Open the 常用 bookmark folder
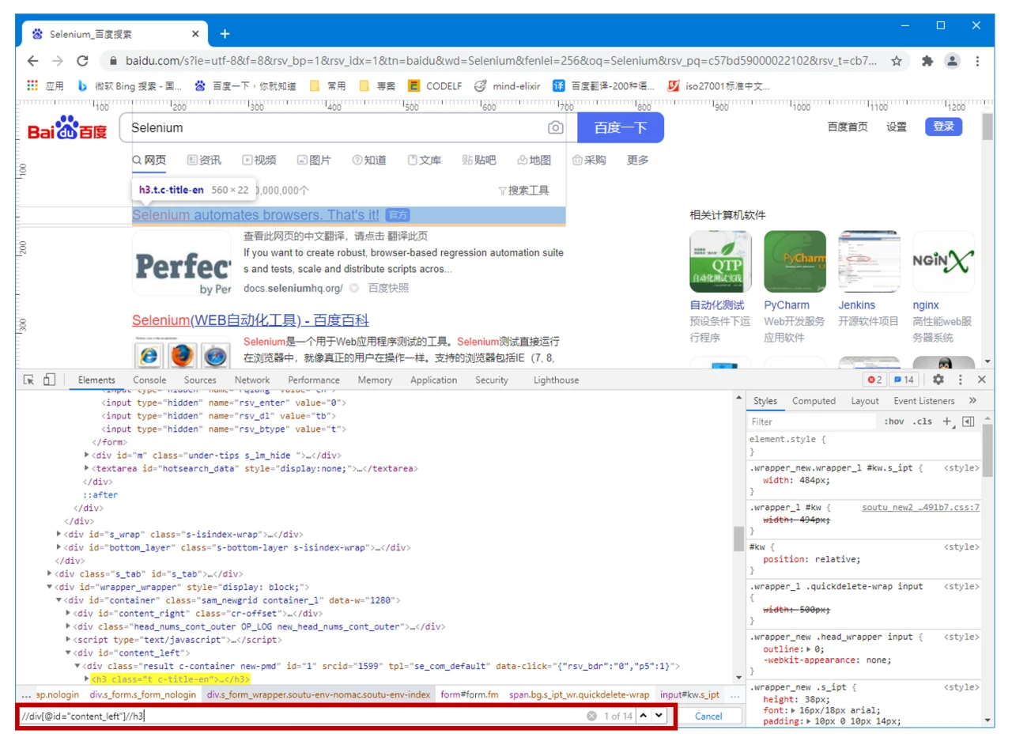 click(x=327, y=86)
